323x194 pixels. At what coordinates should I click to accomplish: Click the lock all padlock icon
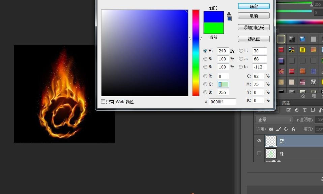293,129
